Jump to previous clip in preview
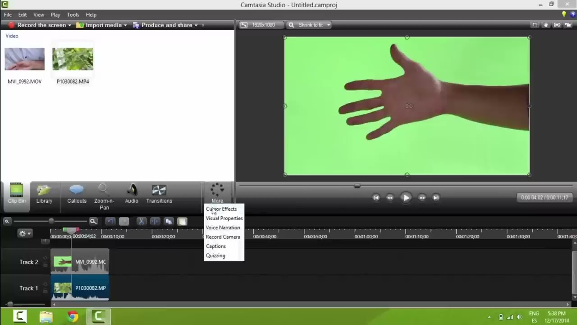The height and width of the screenshot is (325, 577). 376,197
